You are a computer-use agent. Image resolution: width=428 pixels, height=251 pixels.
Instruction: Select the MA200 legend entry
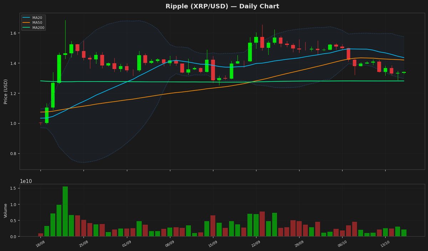tap(34, 27)
